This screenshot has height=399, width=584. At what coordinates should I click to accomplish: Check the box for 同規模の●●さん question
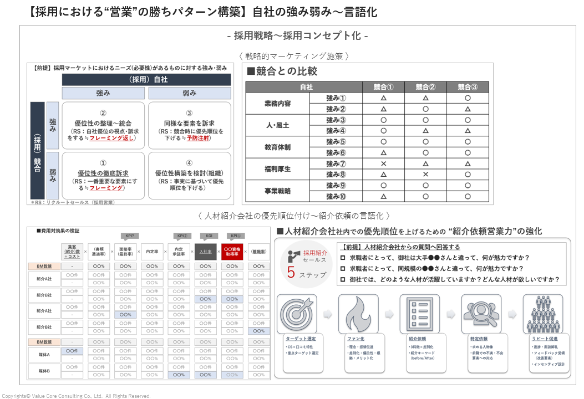(x=343, y=269)
